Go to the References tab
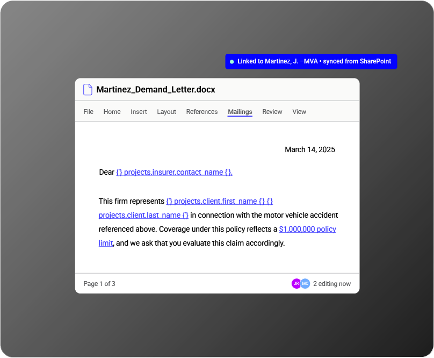434x358 pixels. (x=202, y=112)
